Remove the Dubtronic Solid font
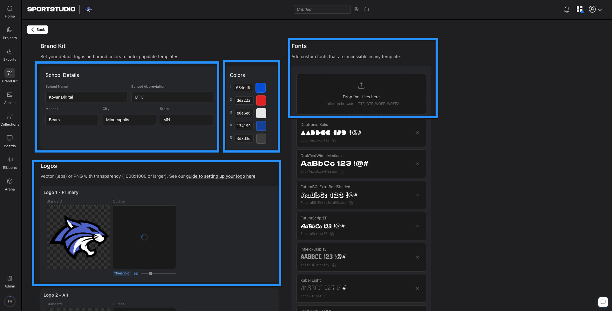 pos(418,133)
